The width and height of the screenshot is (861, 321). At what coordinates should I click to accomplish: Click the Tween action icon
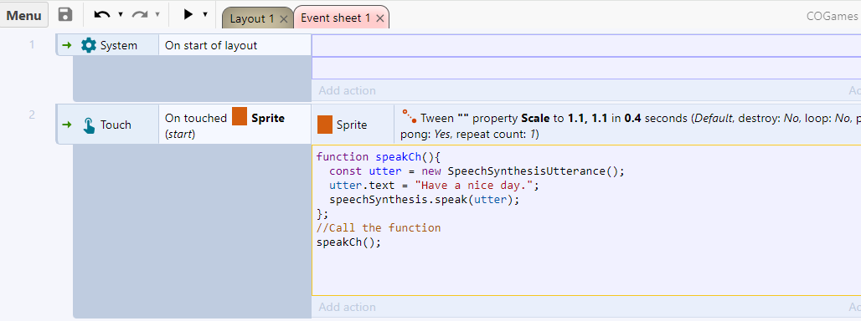(410, 116)
